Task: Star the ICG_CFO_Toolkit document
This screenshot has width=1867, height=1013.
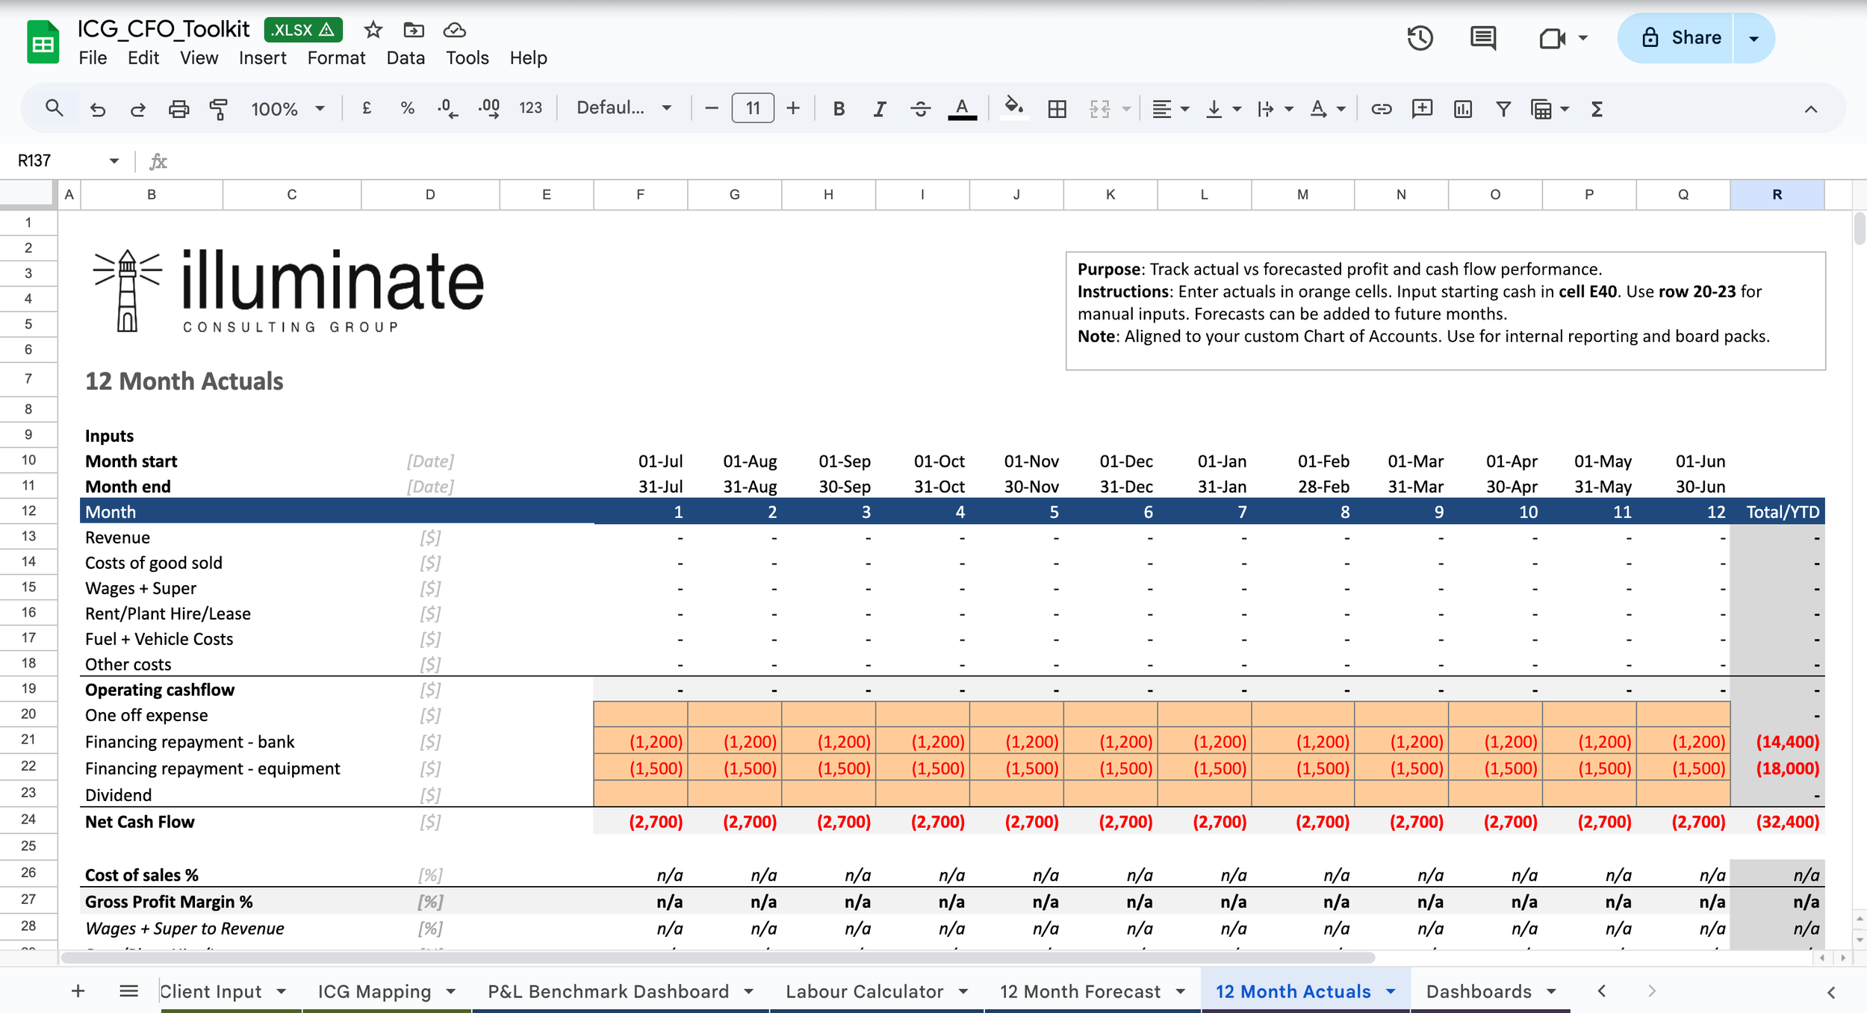Action: click(x=373, y=30)
